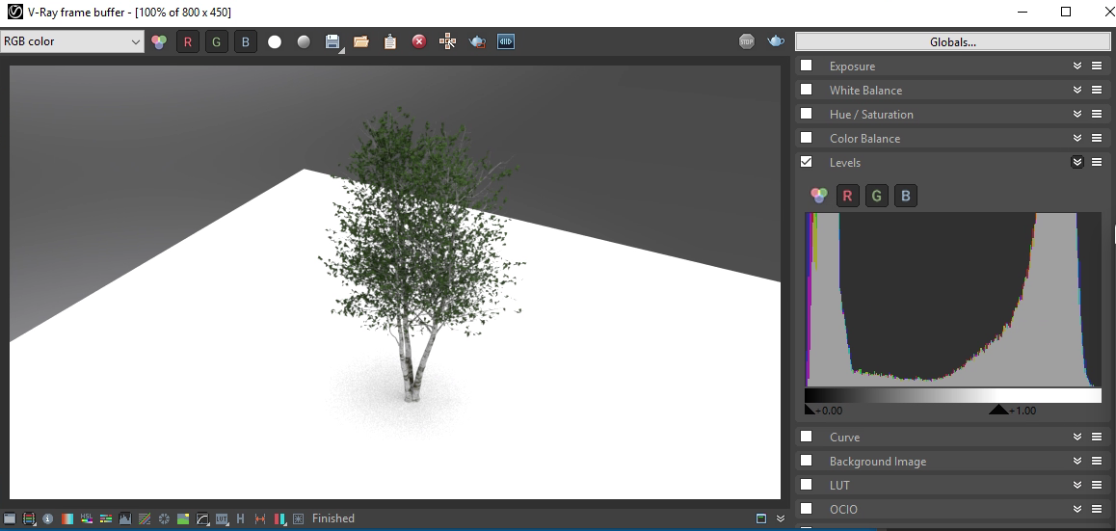
Task: Load image using open folder icon
Action: click(360, 42)
